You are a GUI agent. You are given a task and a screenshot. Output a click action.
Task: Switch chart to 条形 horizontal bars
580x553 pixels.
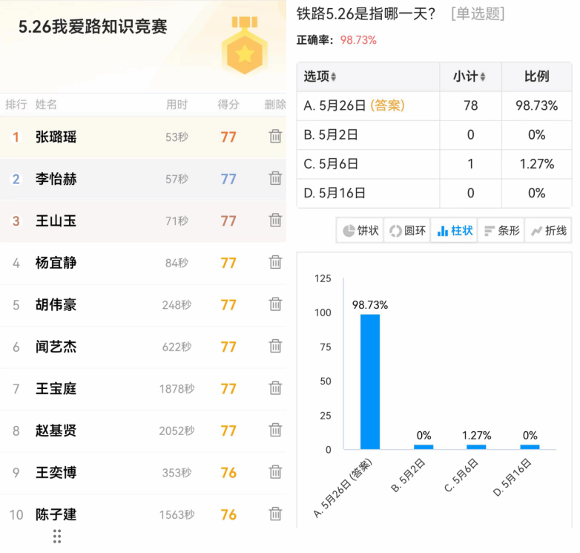coord(501,231)
